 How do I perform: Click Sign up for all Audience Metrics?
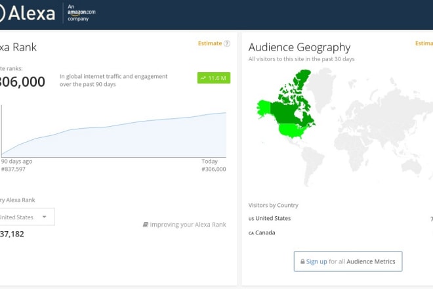348,261
